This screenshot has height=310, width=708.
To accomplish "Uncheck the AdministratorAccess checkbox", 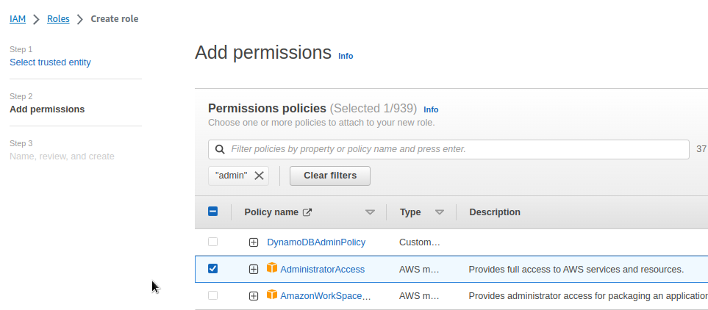I will 212,268.
